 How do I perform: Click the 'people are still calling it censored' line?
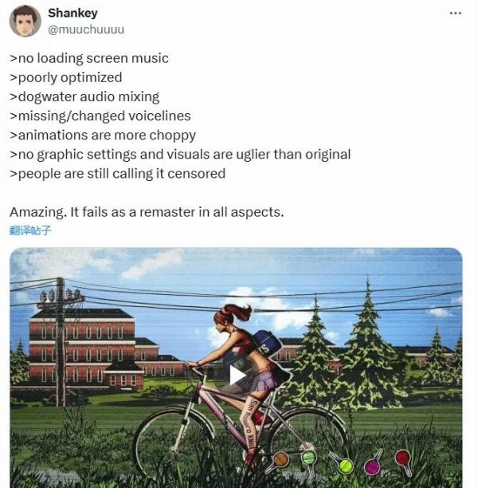click(118, 174)
